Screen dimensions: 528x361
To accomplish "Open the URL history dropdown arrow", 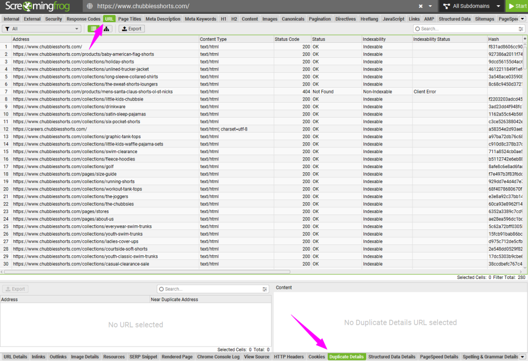I will point(431,6).
